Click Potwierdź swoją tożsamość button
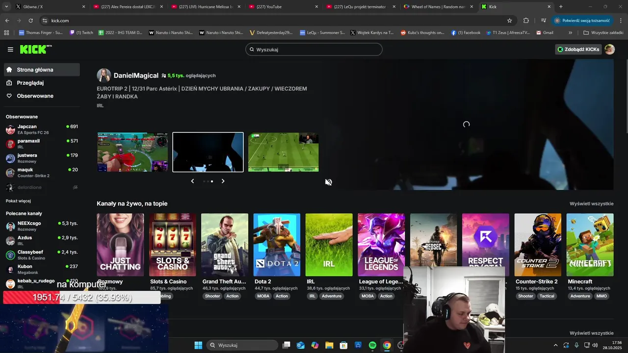628x353 pixels. point(582,21)
